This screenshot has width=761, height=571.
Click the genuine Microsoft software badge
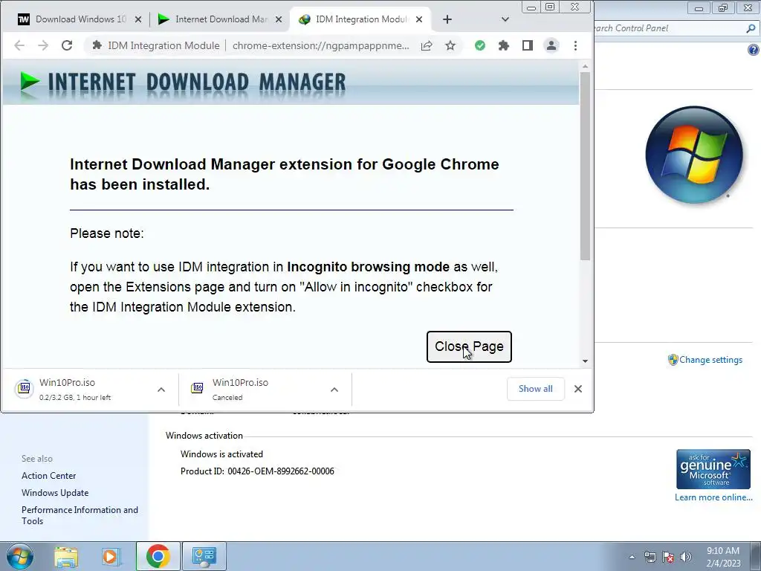click(x=713, y=469)
